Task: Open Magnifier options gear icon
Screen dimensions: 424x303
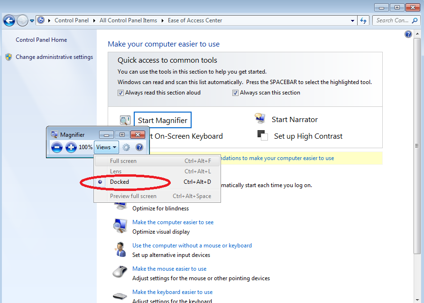Action: [126, 147]
